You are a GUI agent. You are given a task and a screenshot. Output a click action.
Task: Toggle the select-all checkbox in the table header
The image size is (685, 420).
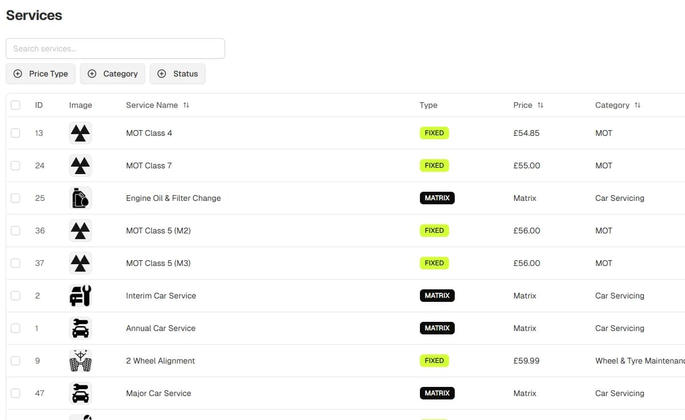(15, 105)
